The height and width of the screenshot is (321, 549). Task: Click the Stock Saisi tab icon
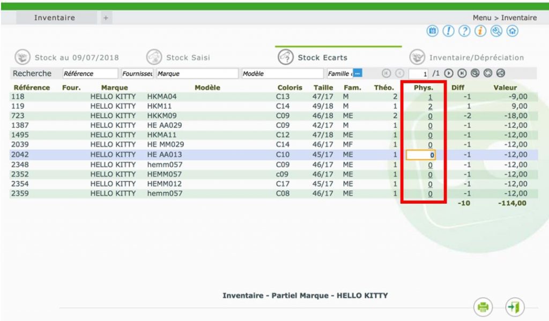pos(154,57)
